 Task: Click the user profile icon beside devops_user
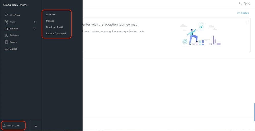4,126
